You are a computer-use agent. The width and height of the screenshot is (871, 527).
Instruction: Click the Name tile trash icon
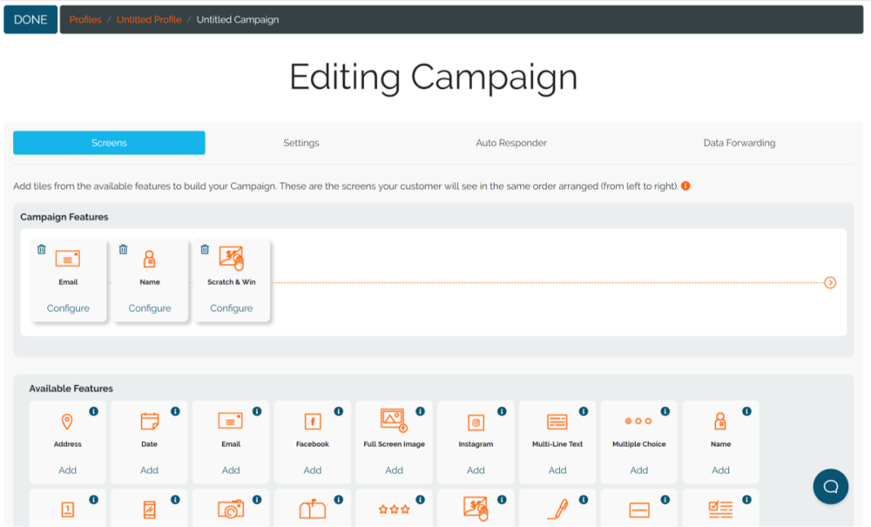123,249
